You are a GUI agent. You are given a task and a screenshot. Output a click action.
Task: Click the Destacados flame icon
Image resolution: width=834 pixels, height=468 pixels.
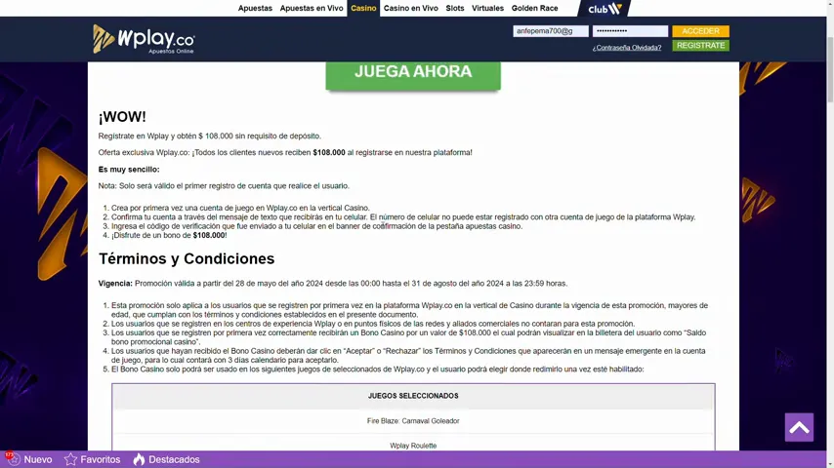(139, 459)
